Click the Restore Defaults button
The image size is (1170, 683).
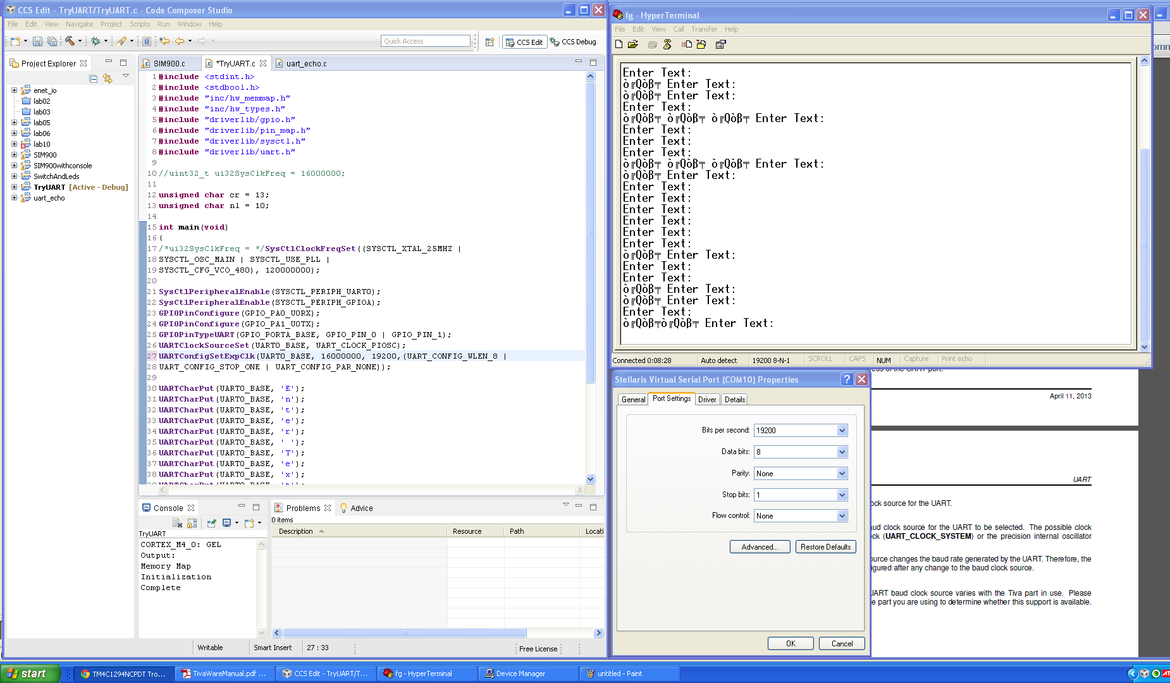click(825, 547)
